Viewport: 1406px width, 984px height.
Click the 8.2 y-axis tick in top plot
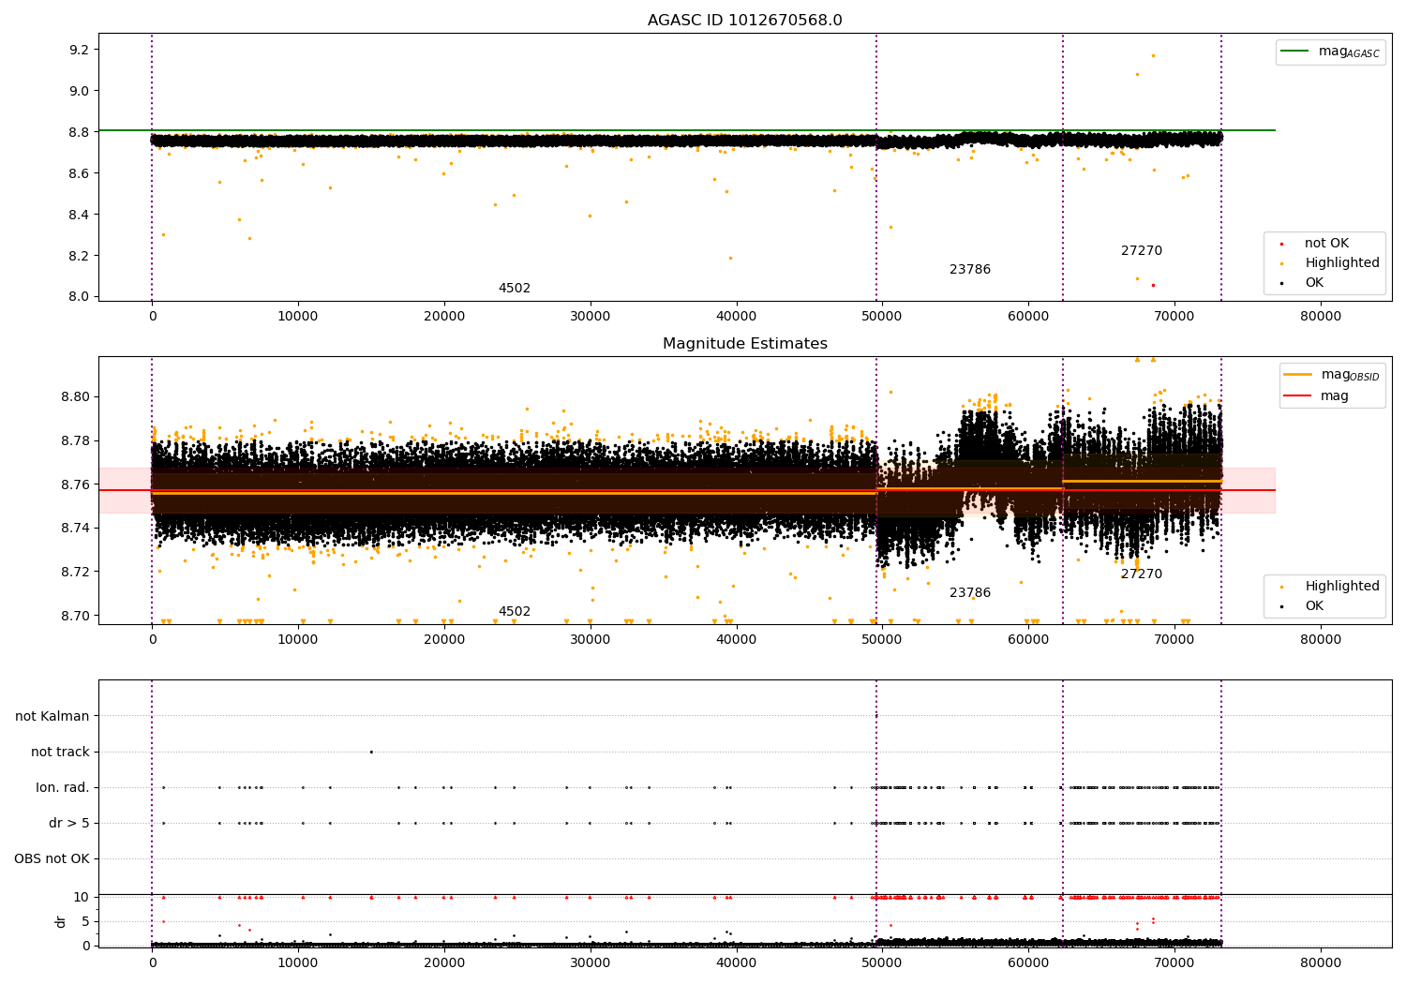[x=78, y=256]
